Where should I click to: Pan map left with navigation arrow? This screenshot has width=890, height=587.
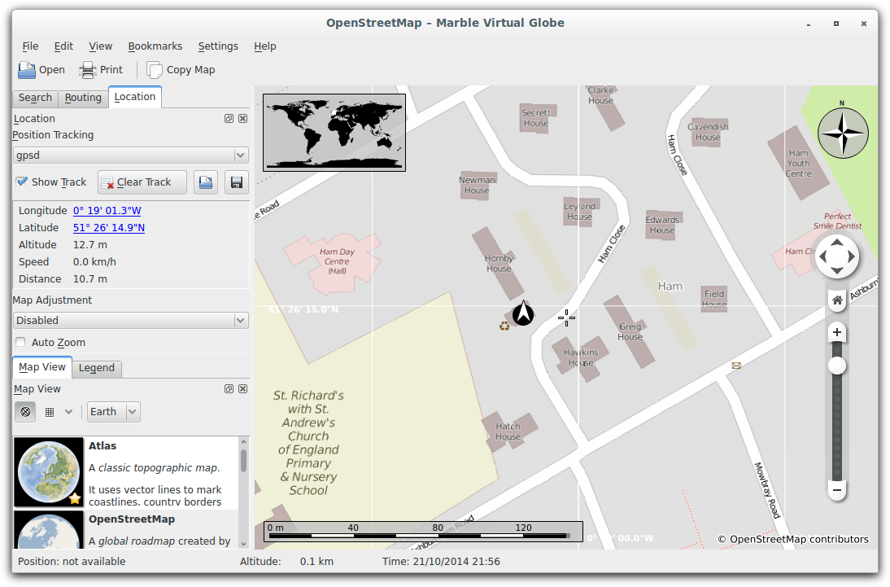point(823,256)
